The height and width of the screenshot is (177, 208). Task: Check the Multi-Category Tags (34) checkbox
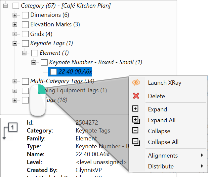coord(25,81)
